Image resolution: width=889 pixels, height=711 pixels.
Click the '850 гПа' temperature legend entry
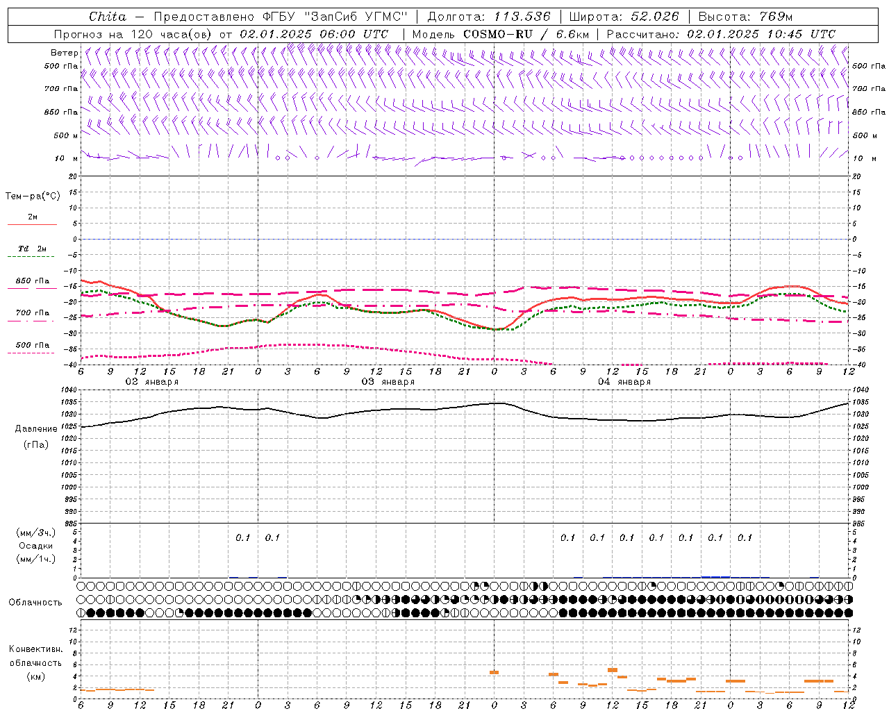[x=32, y=281]
